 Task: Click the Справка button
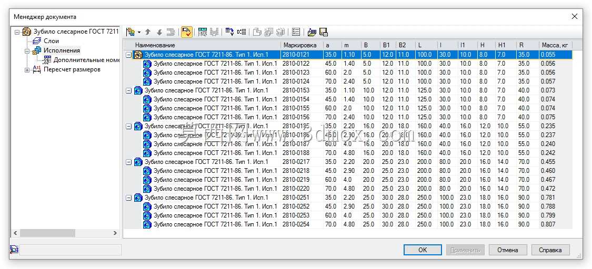[x=550, y=250]
